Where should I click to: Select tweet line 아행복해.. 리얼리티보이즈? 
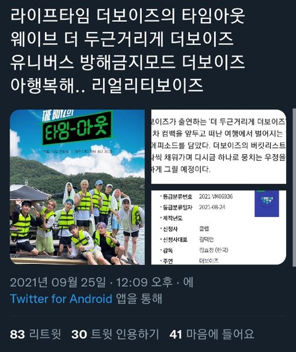(107, 85)
